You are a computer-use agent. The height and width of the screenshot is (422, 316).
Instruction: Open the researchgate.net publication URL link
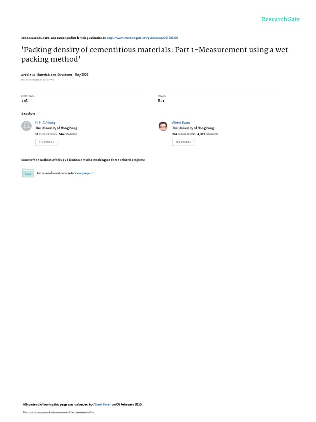coord(142,38)
